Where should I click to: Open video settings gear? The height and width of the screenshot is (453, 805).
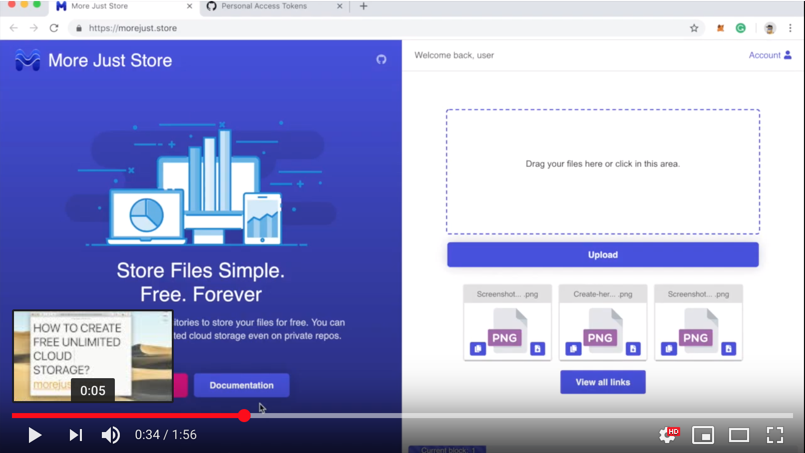[668, 435]
